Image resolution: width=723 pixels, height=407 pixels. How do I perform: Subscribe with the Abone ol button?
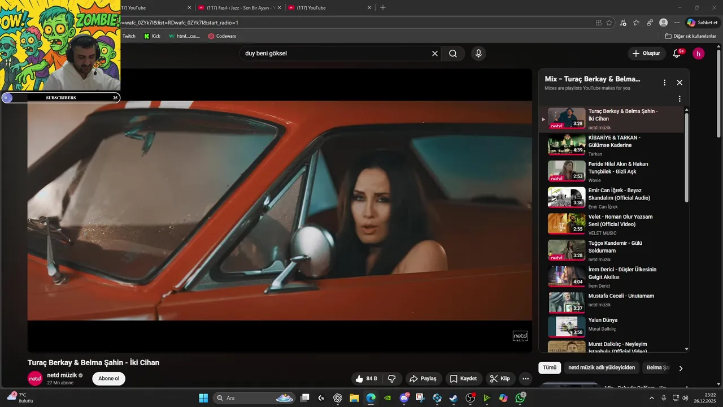click(109, 379)
